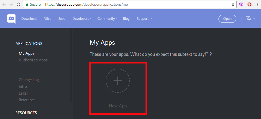Reload the page with refresh icon
Image resolution: width=261 pixels, height=119 pixels.
coord(19,5)
